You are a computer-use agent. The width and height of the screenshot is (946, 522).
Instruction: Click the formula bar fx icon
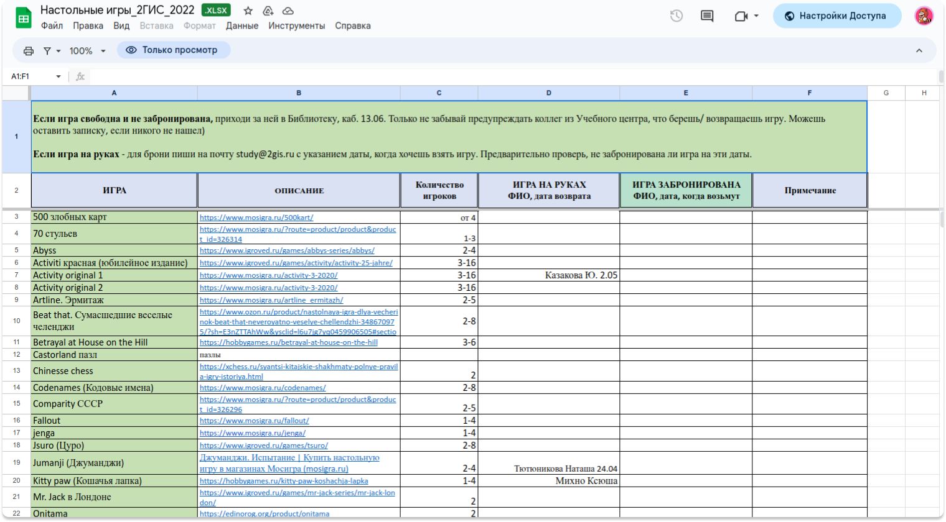(80, 76)
